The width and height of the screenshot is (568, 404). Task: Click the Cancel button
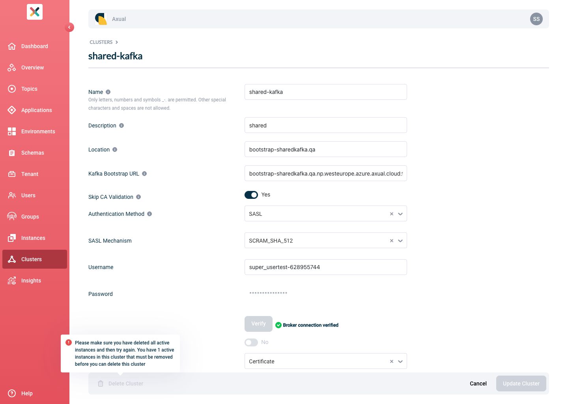(478, 383)
